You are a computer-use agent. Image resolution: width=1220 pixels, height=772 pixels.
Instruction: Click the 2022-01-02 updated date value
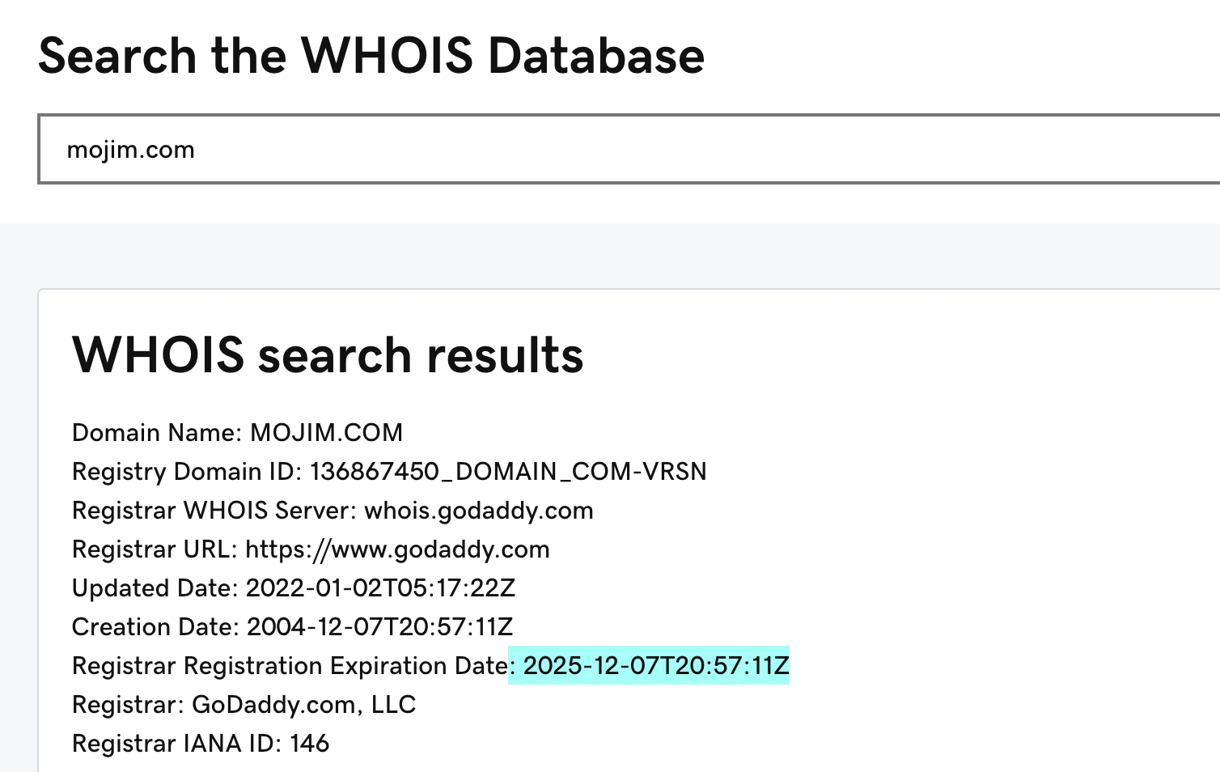[x=380, y=588]
